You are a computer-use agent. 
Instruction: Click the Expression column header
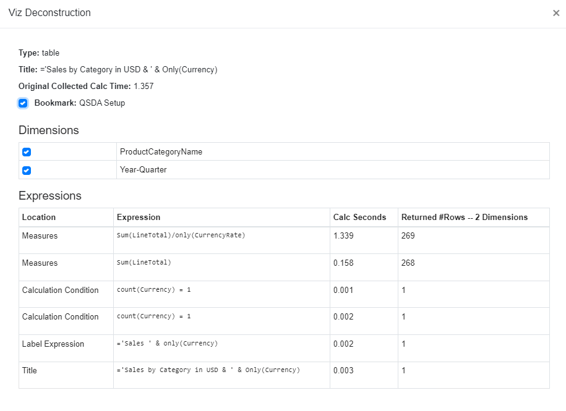pyautogui.click(x=139, y=218)
